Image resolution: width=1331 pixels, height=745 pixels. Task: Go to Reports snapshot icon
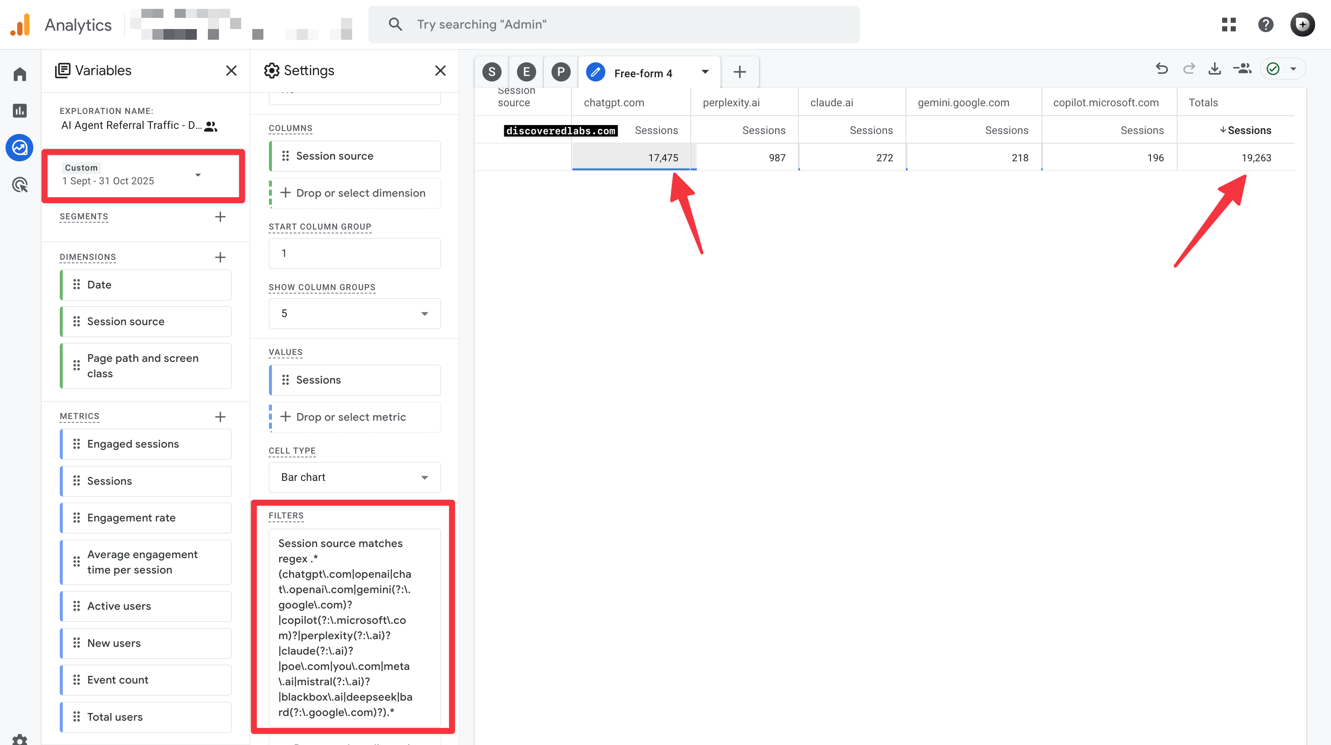point(20,111)
